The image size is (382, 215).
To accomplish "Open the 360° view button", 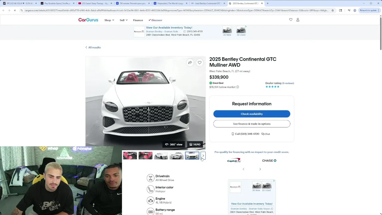I will 174,145.
